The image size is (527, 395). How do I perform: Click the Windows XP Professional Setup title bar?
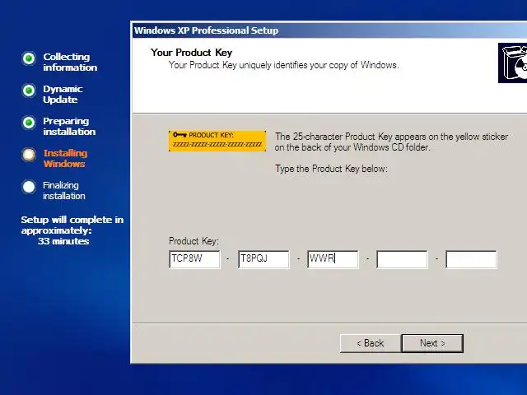click(329, 30)
